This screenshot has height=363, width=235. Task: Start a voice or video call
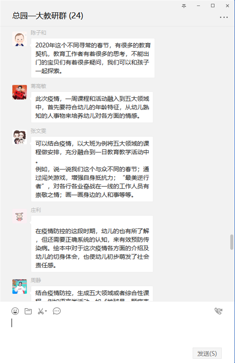point(218,311)
